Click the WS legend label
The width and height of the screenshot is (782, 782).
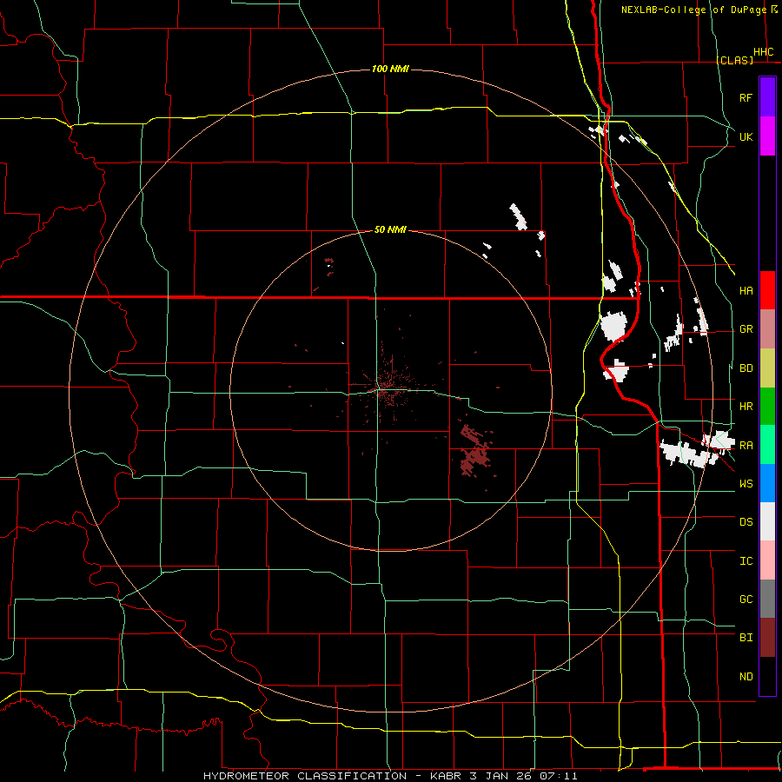746,483
